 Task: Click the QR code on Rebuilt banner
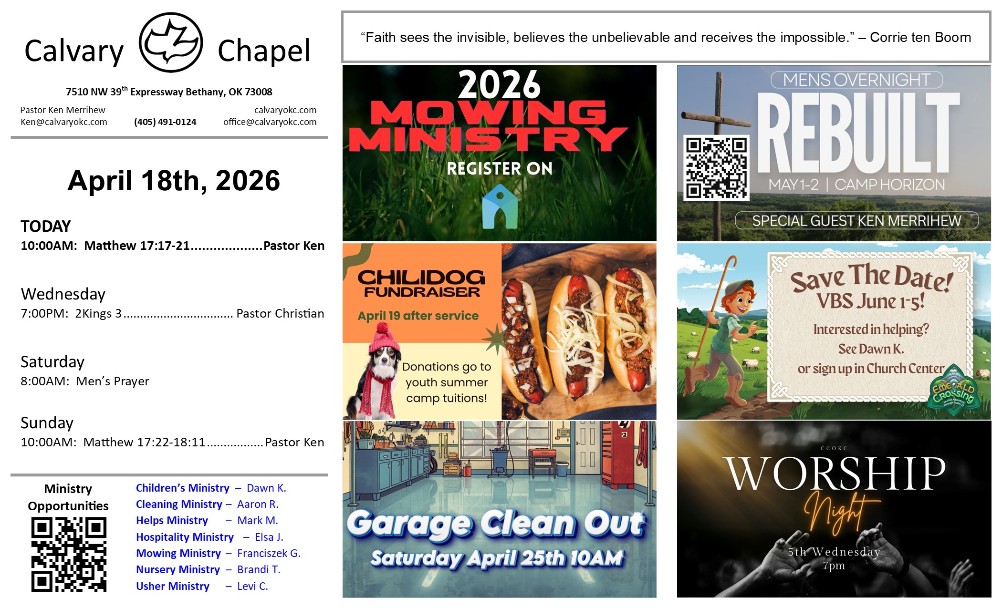716,168
